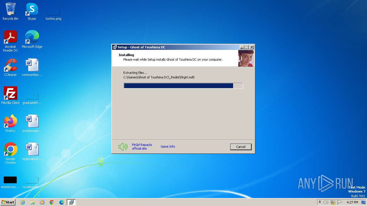
Task: Open the Windows Start menu
Action: (x=8, y=202)
